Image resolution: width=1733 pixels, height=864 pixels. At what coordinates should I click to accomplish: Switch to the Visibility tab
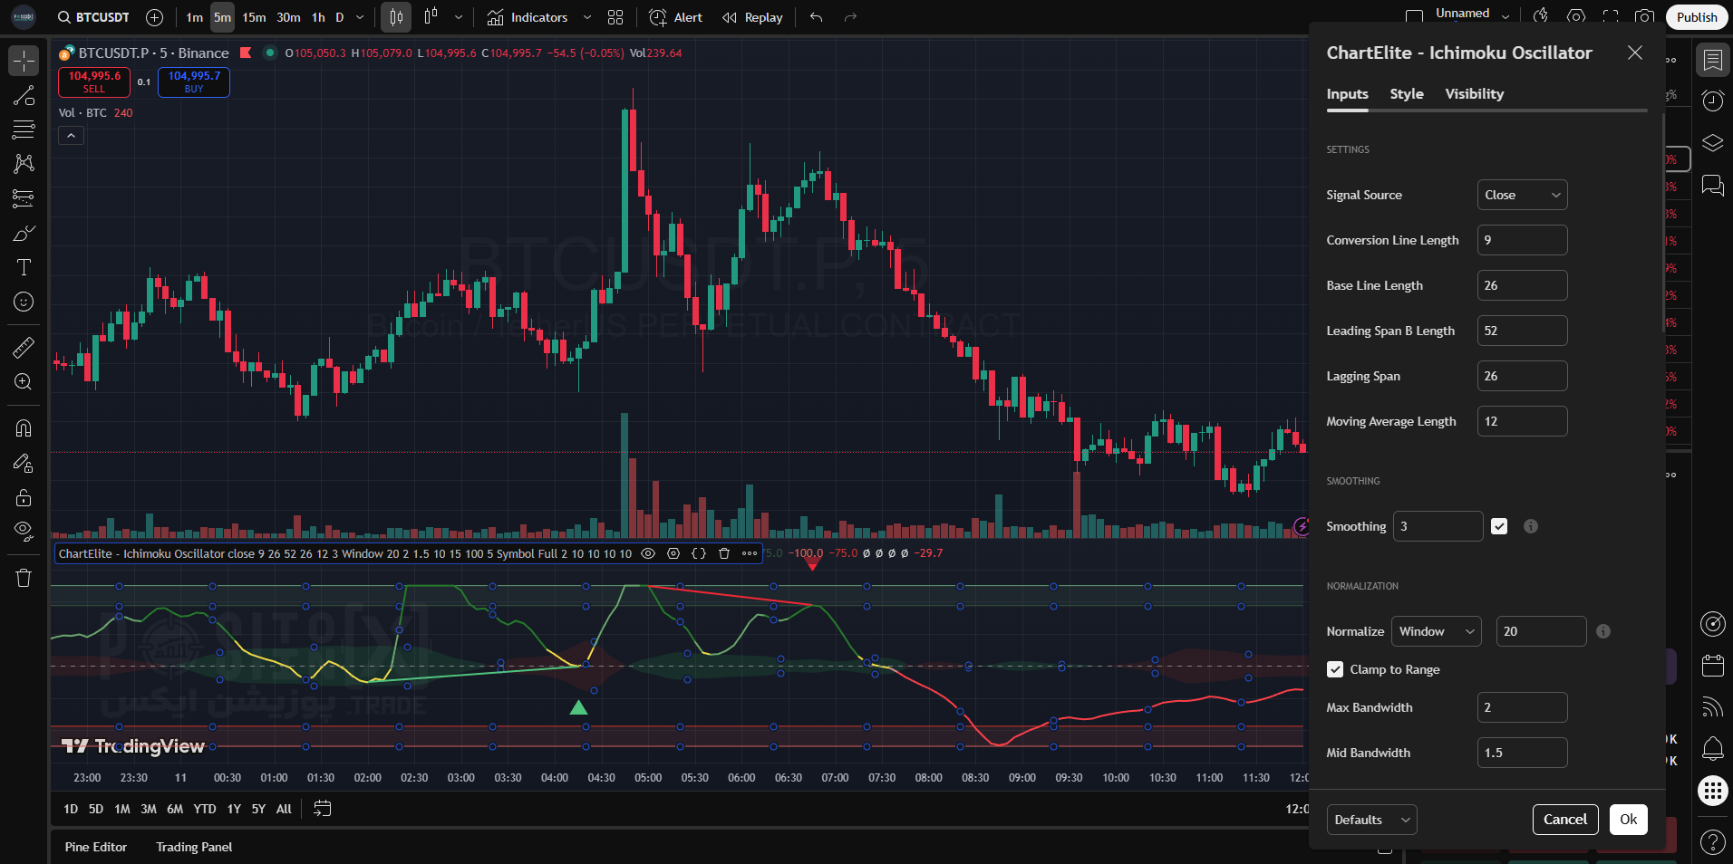[x=1474, y=94]
